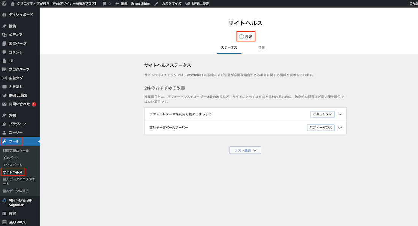Open エクスポート submenu link

[12, 165]
